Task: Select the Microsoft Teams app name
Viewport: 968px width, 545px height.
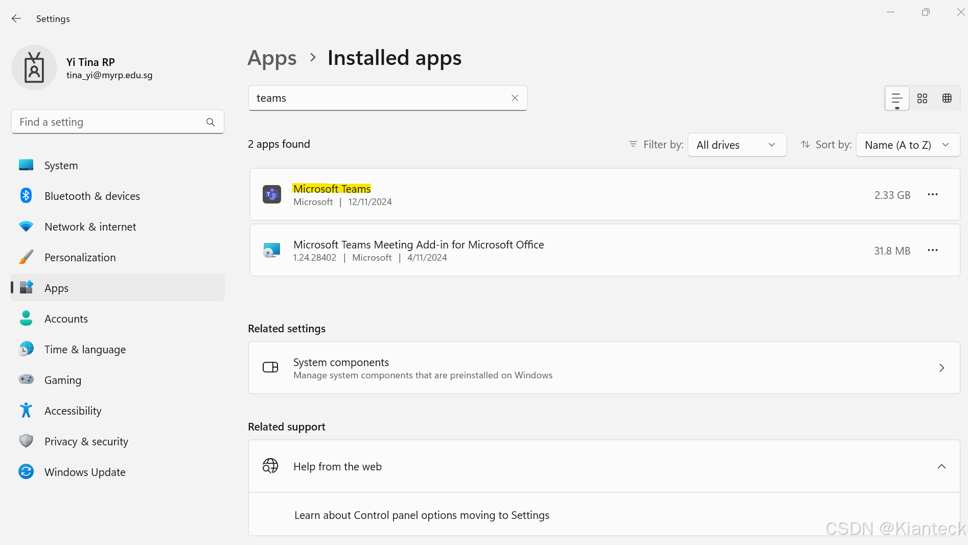Action: pos(332,189)
